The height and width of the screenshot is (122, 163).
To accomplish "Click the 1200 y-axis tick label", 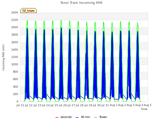I will click(x=15, y=57).
